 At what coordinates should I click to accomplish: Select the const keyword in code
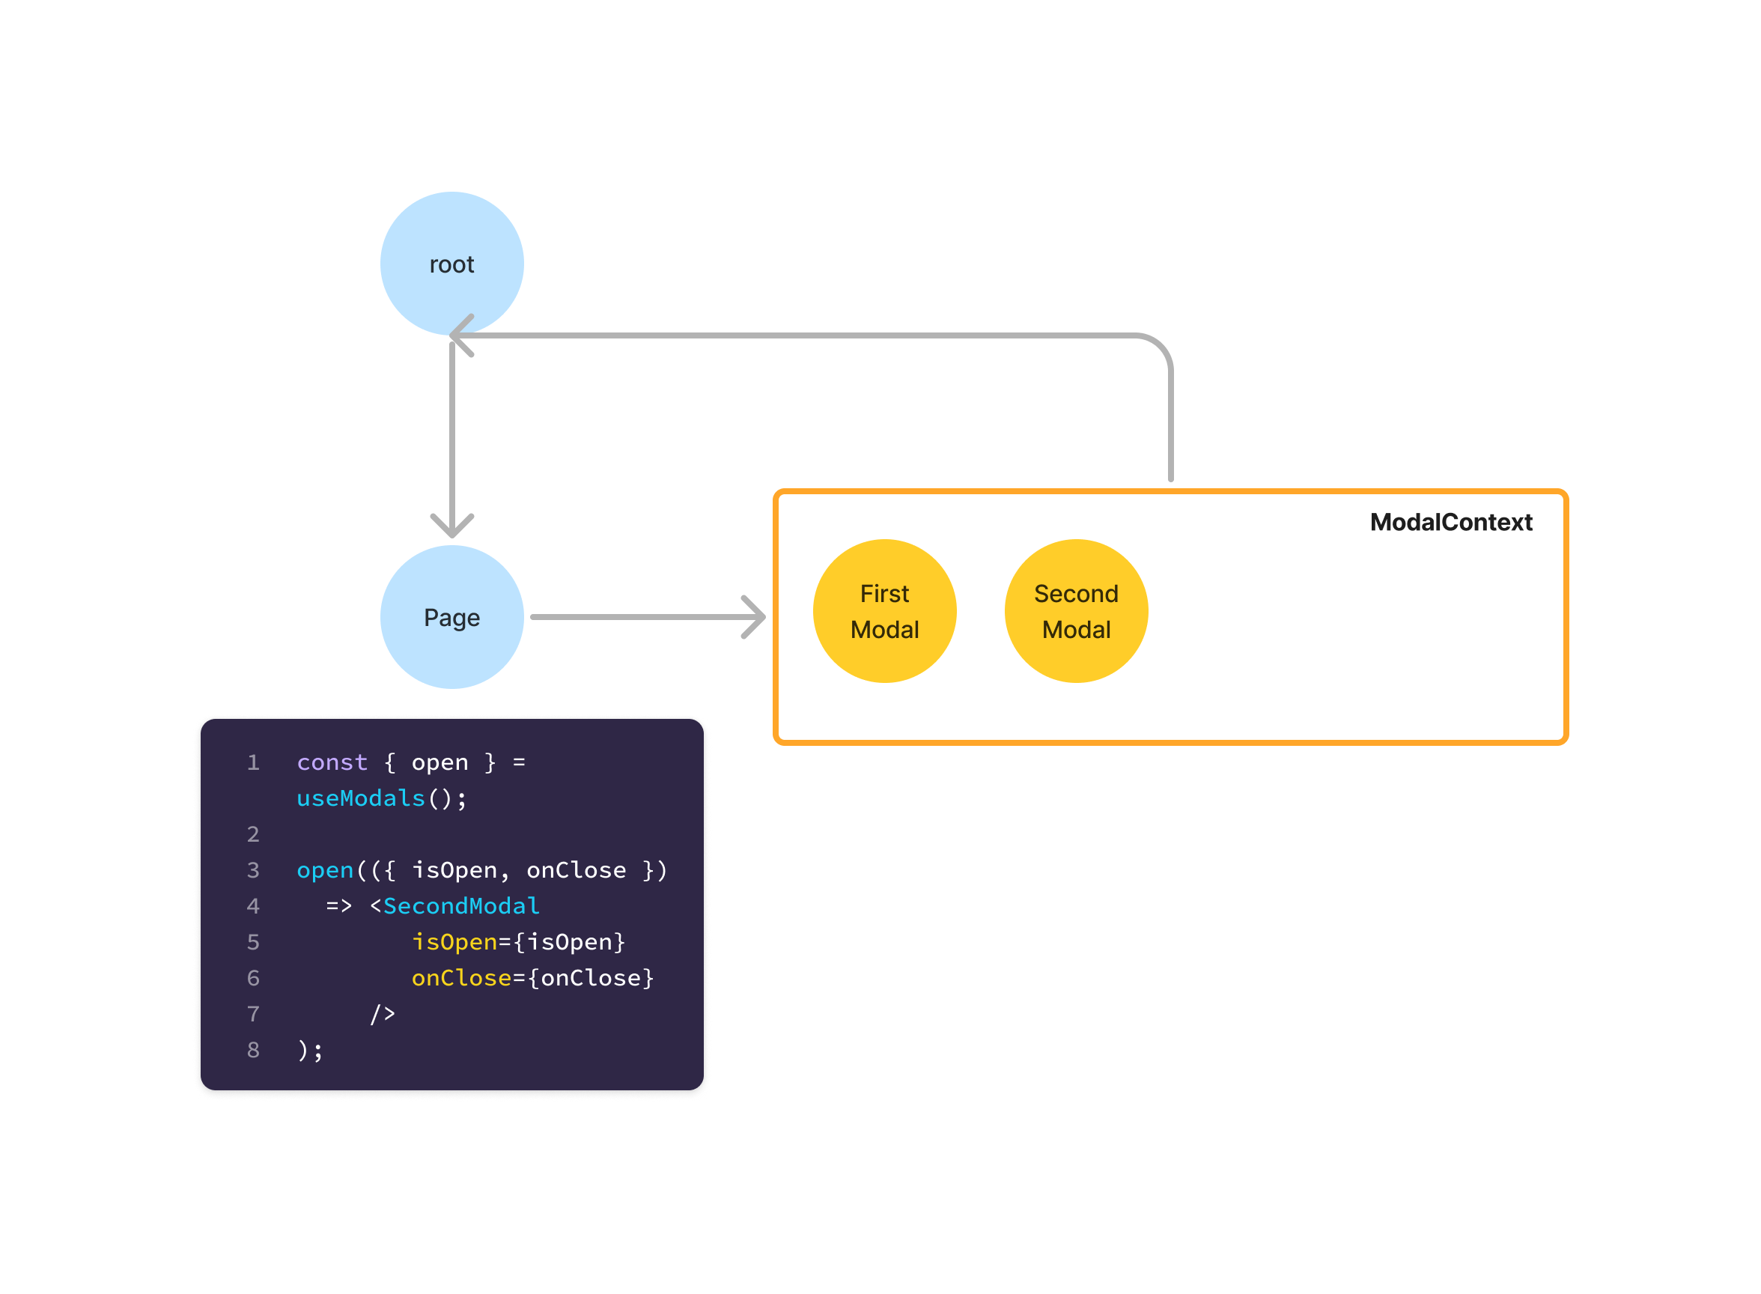[332, 762]
